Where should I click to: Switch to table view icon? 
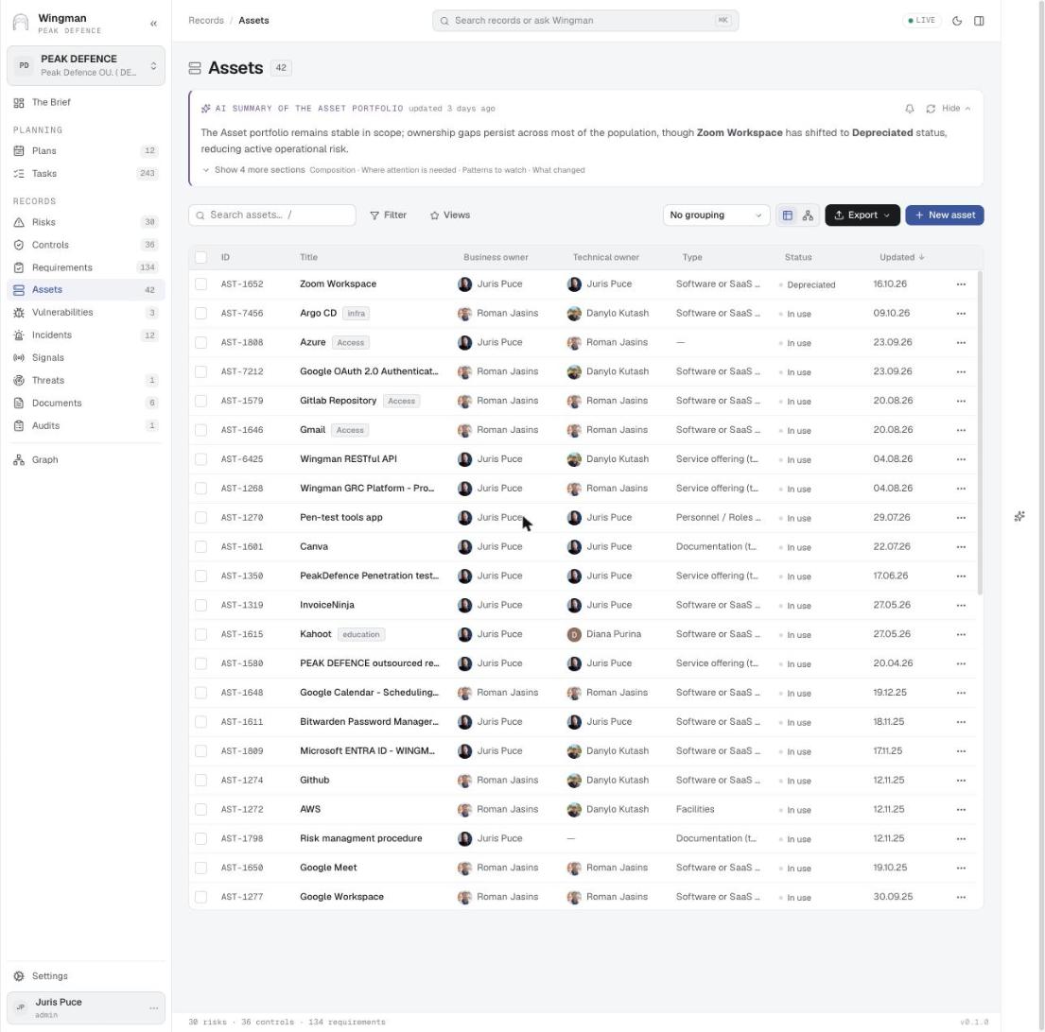(x=788, y=215)
